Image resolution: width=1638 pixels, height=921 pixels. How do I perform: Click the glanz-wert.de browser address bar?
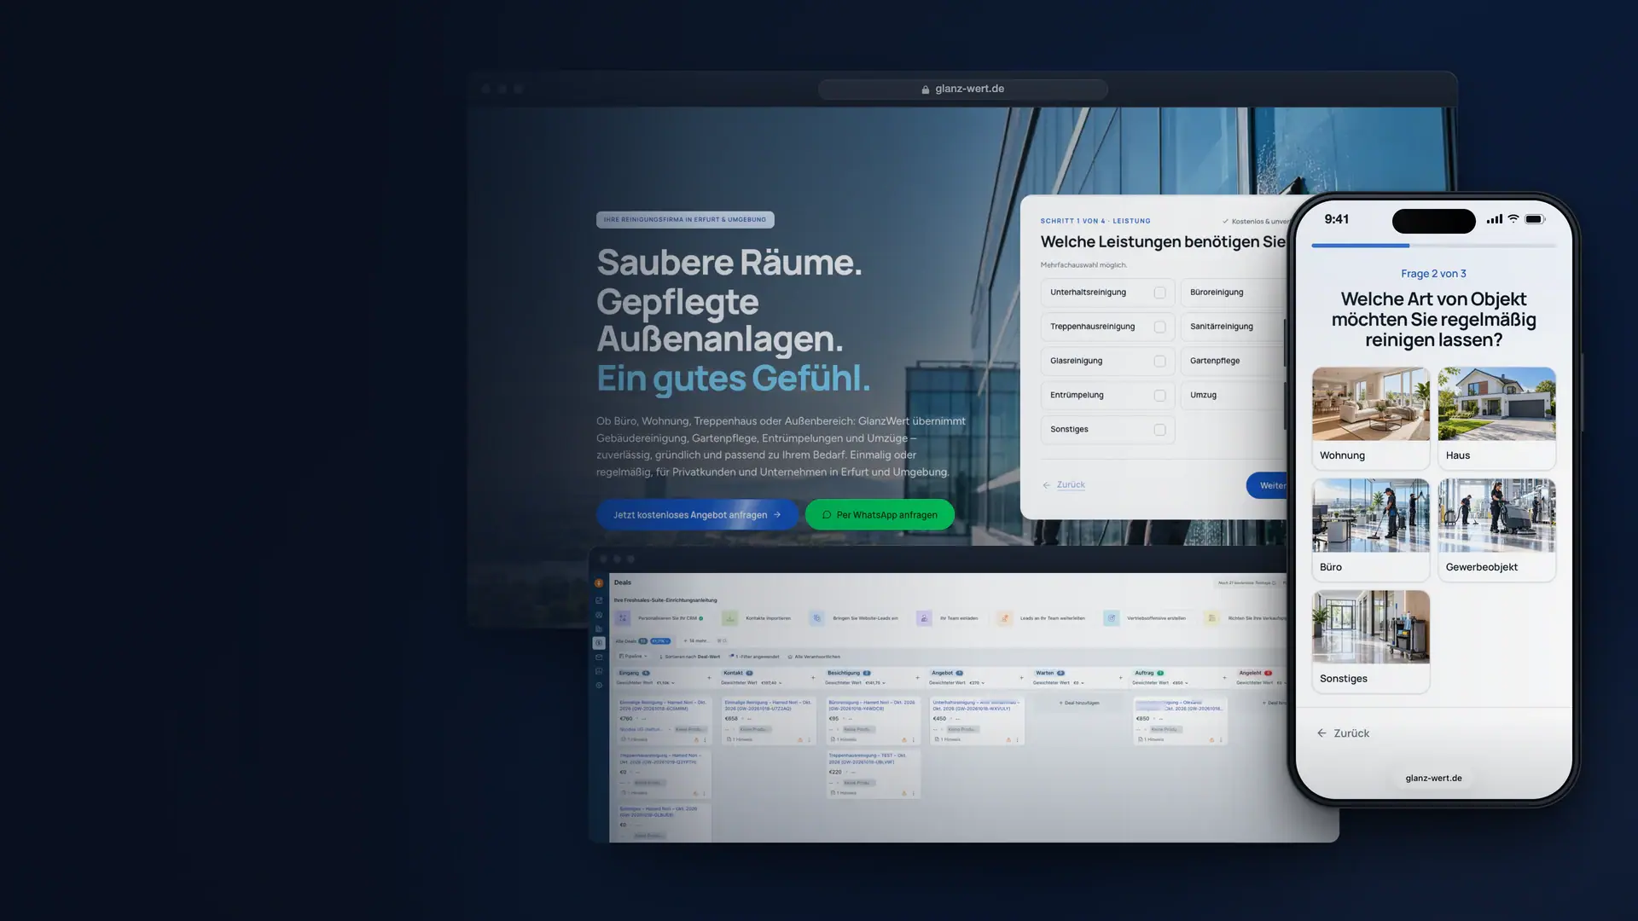tap(962, 89)
